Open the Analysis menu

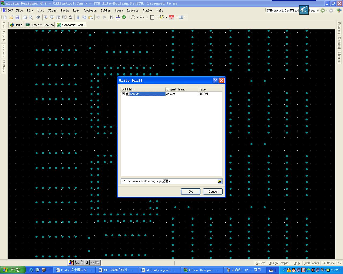coord(90,10)
